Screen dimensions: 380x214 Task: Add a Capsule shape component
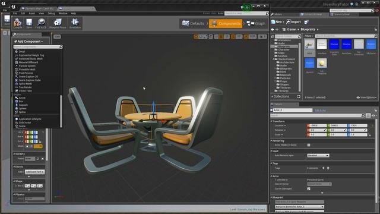23,105
